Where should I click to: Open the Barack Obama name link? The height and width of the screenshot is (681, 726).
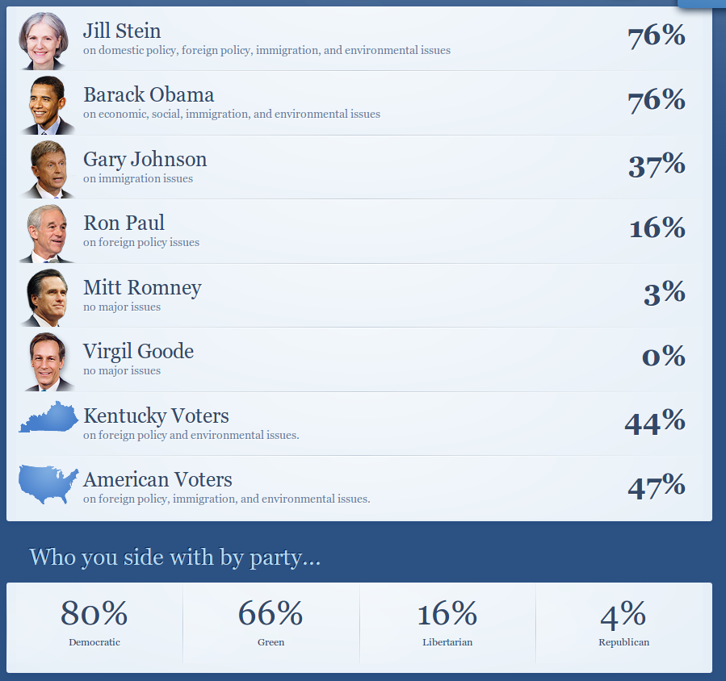149,95
